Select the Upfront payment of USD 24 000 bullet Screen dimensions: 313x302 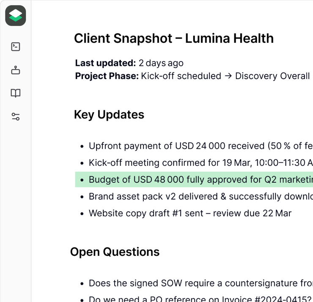(x=196, y=146)
